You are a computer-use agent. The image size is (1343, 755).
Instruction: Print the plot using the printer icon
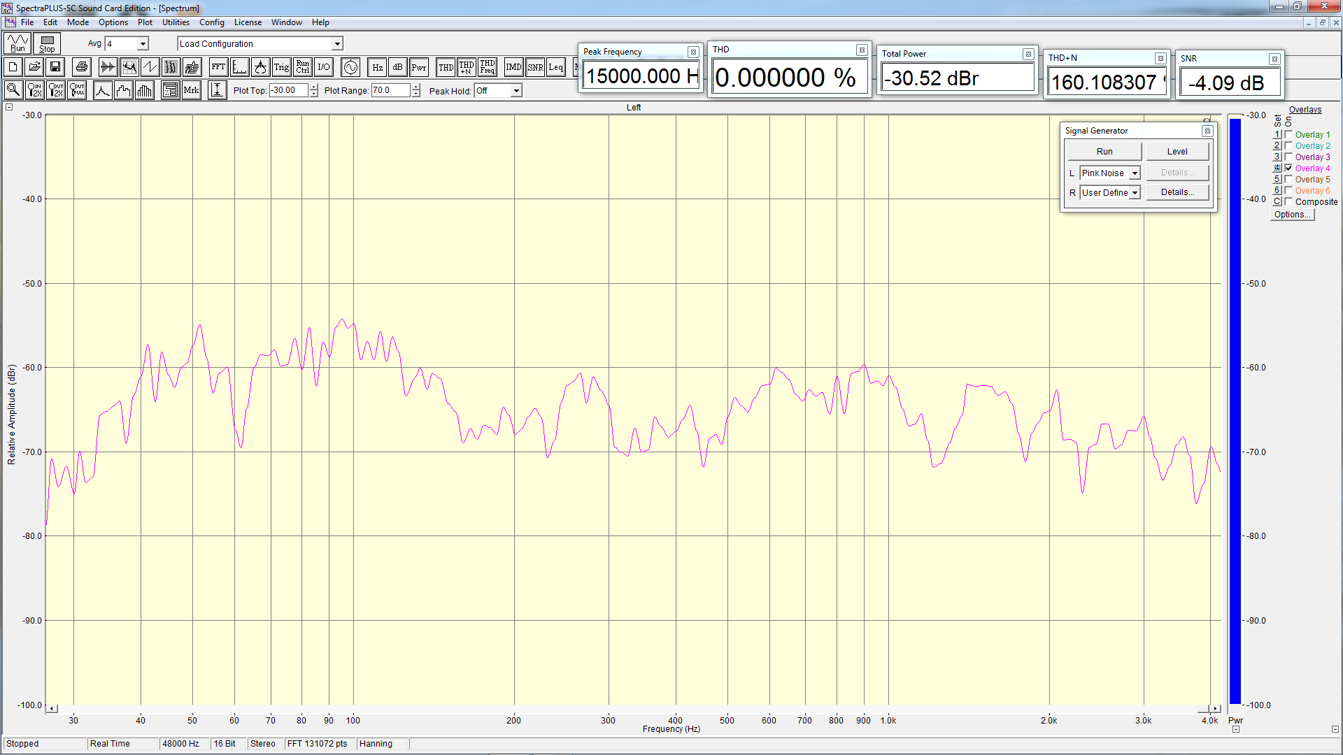[82, 67]
